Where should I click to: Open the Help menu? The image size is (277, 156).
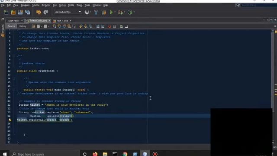tap(106, 5)
